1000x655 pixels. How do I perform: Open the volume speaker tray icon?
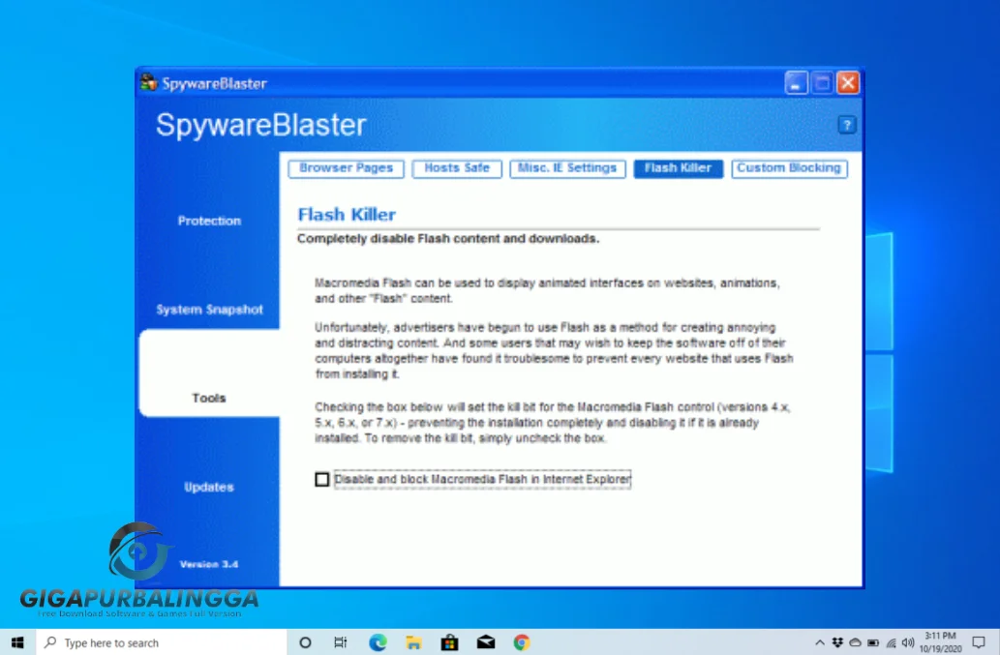[908, 642]
